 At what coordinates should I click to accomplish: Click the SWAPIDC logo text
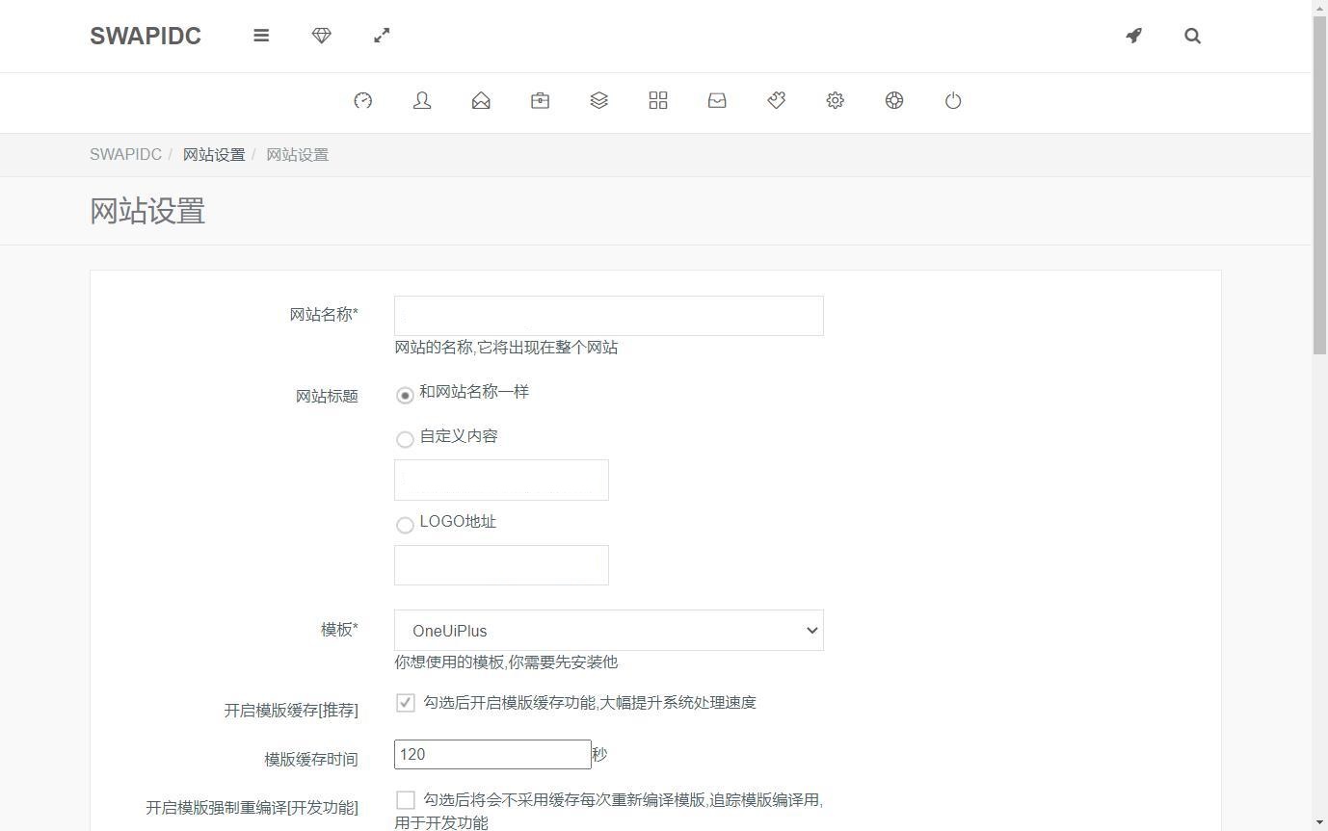pyautogui.click(x=146, y=36)
